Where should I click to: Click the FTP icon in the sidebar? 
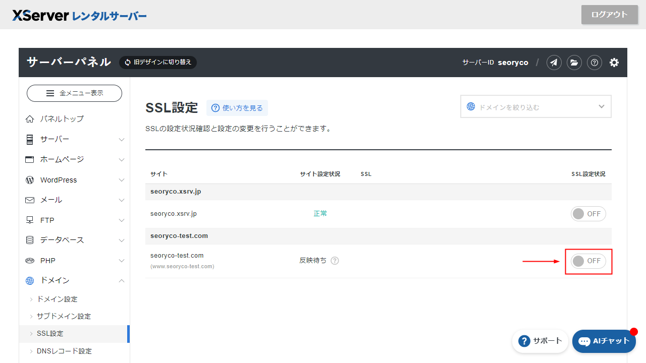click(29, 220)
